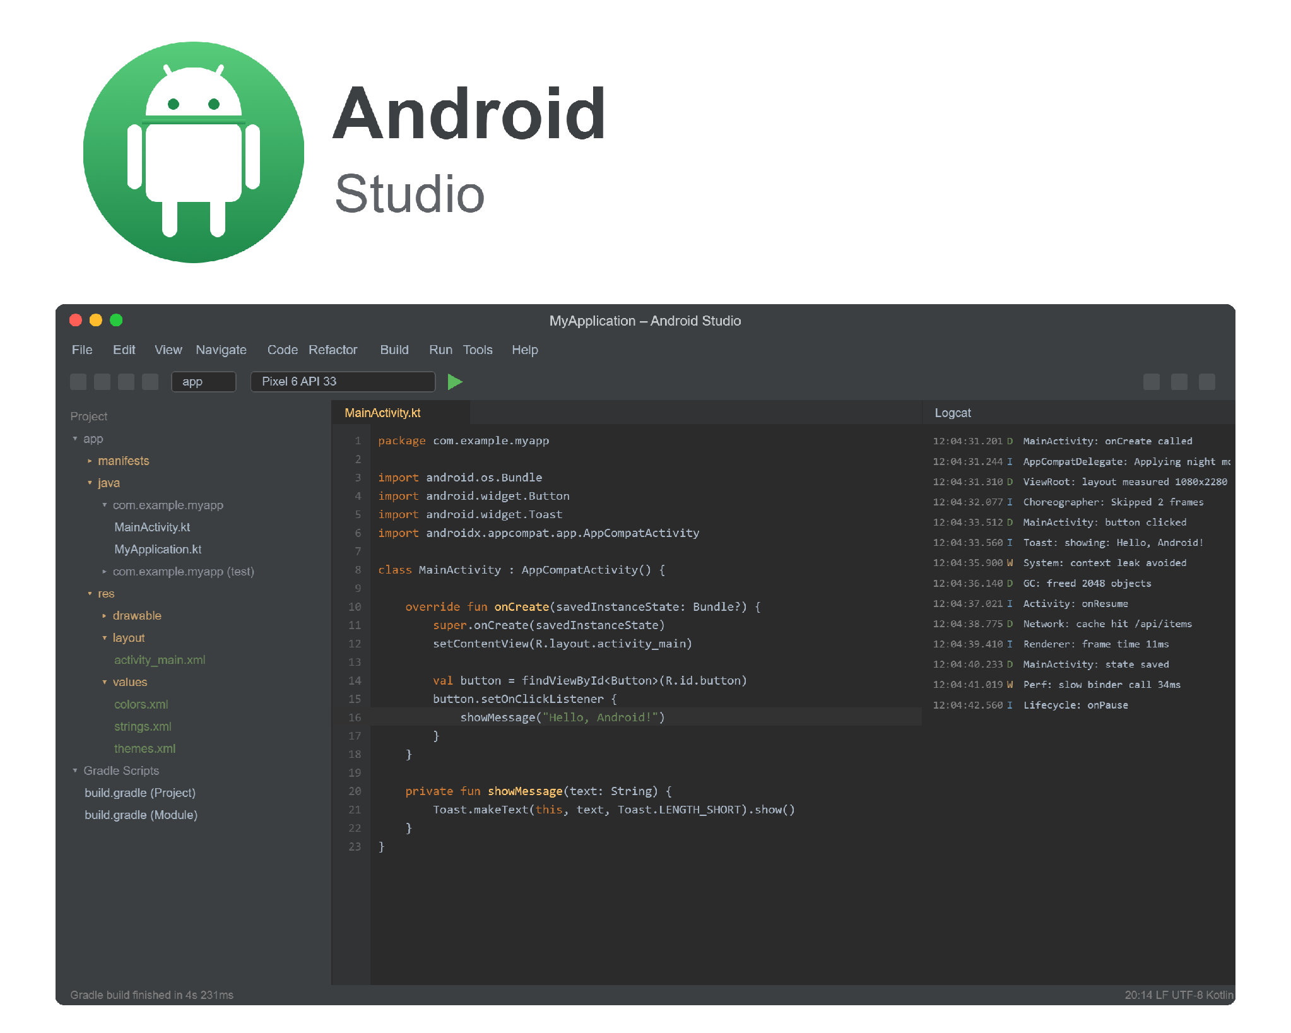Select MainActivity.kt in the project tree
This screenshot has width=1291, height=1033.
click(x=152, y=528)
